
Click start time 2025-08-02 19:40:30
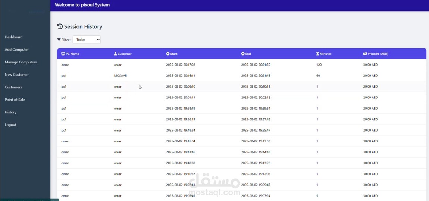[181, 163]
